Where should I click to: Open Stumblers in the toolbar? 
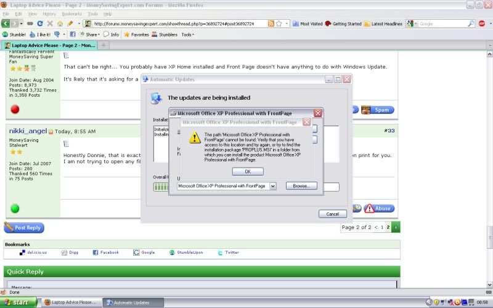[165, 34]
